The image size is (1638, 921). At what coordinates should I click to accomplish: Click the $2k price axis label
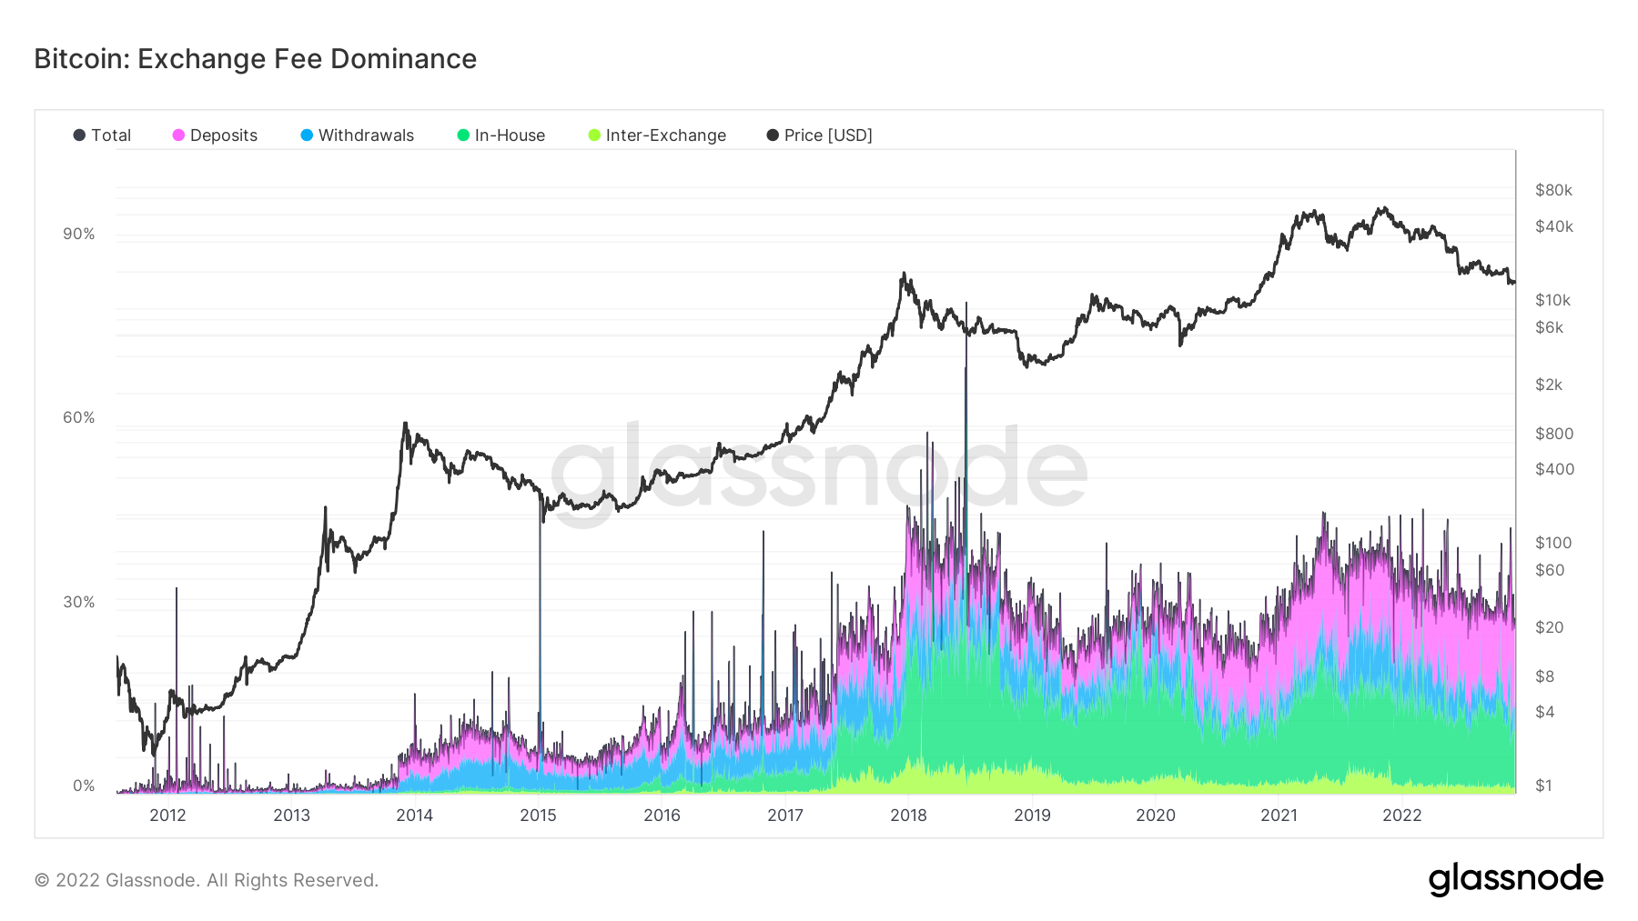(1549, 385)
